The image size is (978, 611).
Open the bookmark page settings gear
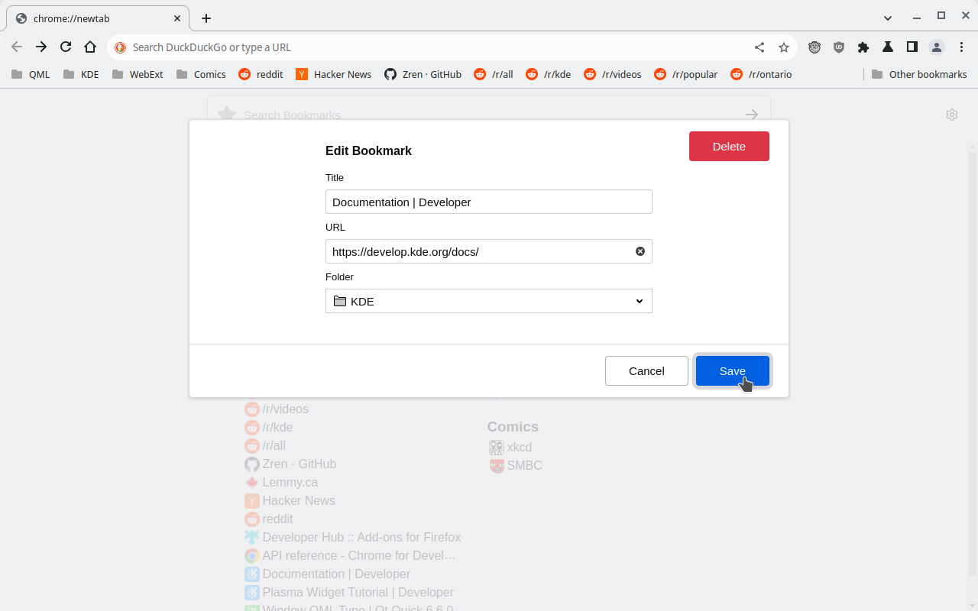952,114
